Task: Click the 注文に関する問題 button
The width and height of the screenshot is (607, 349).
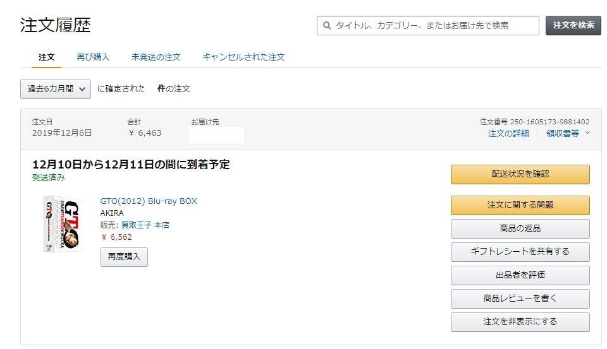Action: click(x=520, y=205)
